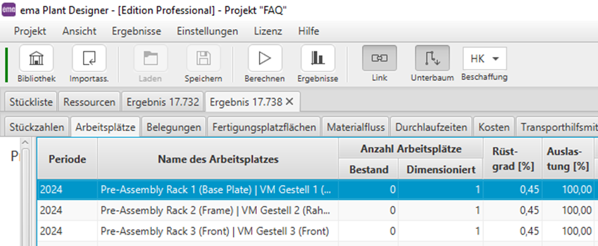Viewport: 598px width, 246px height.
Task: Click the Laden folder icon
Action: 151,58
